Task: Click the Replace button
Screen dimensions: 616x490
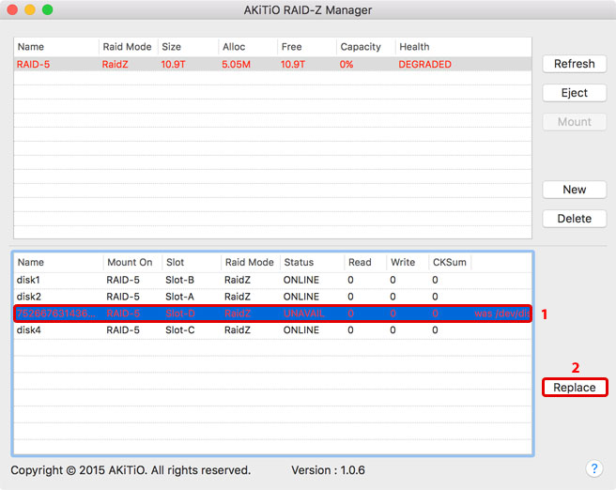Action: click(574, 387)
